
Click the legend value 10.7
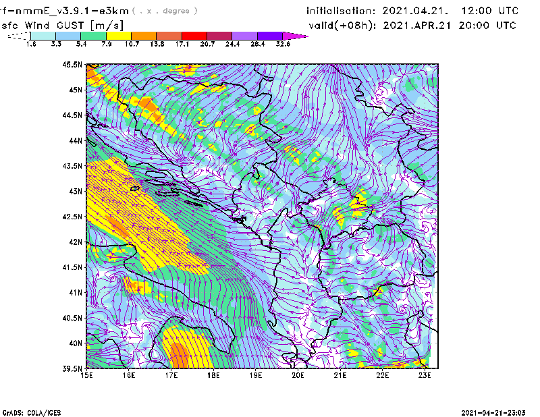tap(132, 44)
